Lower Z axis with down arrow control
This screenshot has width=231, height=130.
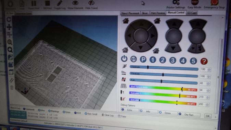point(173,48)
